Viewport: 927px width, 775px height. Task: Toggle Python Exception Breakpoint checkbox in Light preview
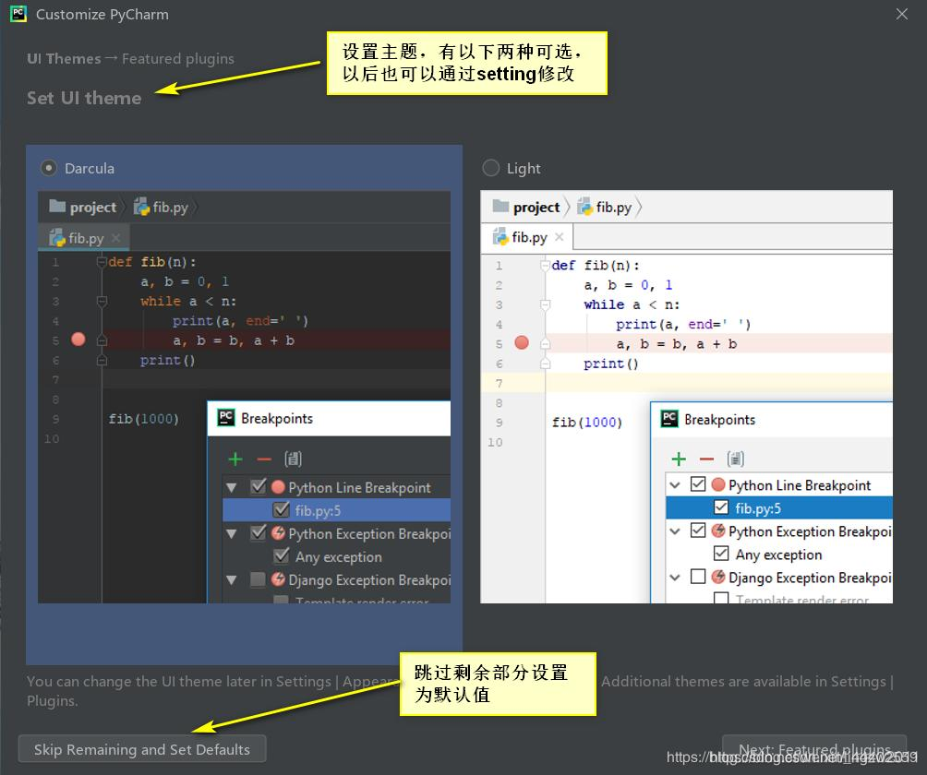698,531
